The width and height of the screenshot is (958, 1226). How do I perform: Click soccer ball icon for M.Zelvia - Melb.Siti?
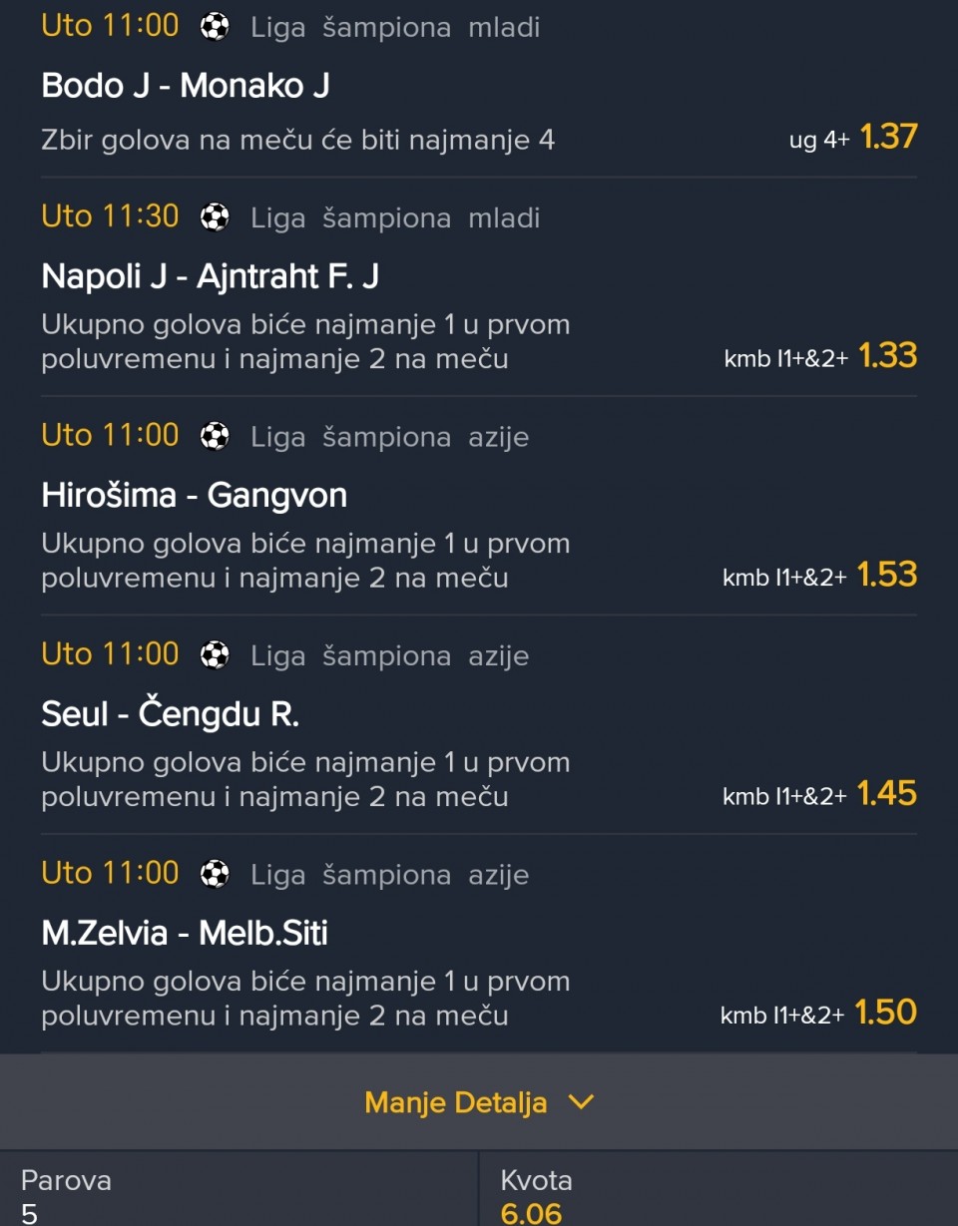(x=215, y=875)
